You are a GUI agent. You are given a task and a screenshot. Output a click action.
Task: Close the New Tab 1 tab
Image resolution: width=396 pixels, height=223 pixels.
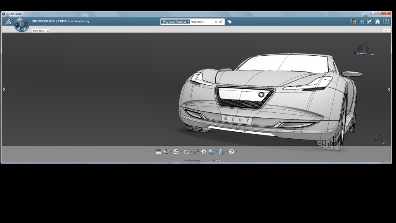pos(47,31)
